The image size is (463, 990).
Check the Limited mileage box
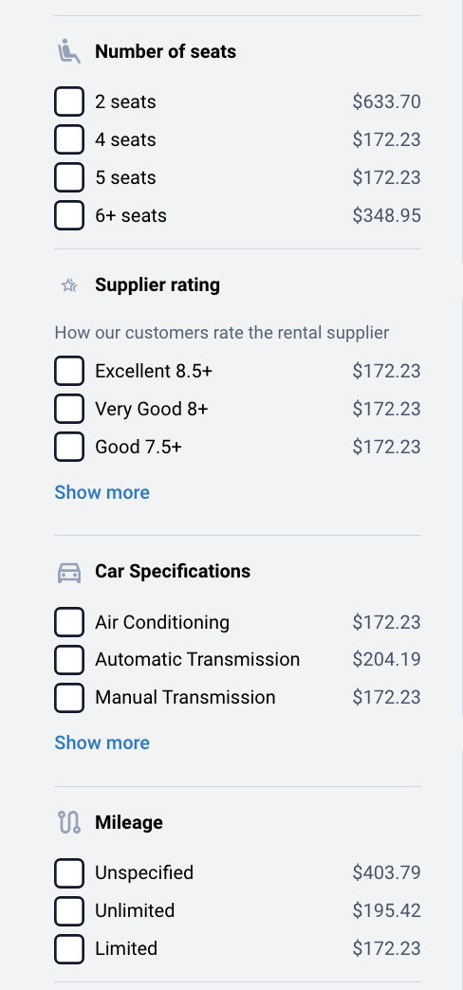click(69, 948)
